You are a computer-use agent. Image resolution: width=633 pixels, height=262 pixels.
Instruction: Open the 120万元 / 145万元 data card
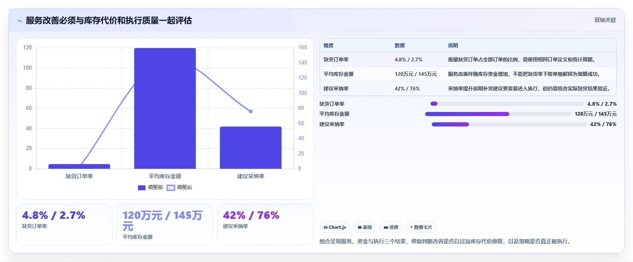coord(165,224)
